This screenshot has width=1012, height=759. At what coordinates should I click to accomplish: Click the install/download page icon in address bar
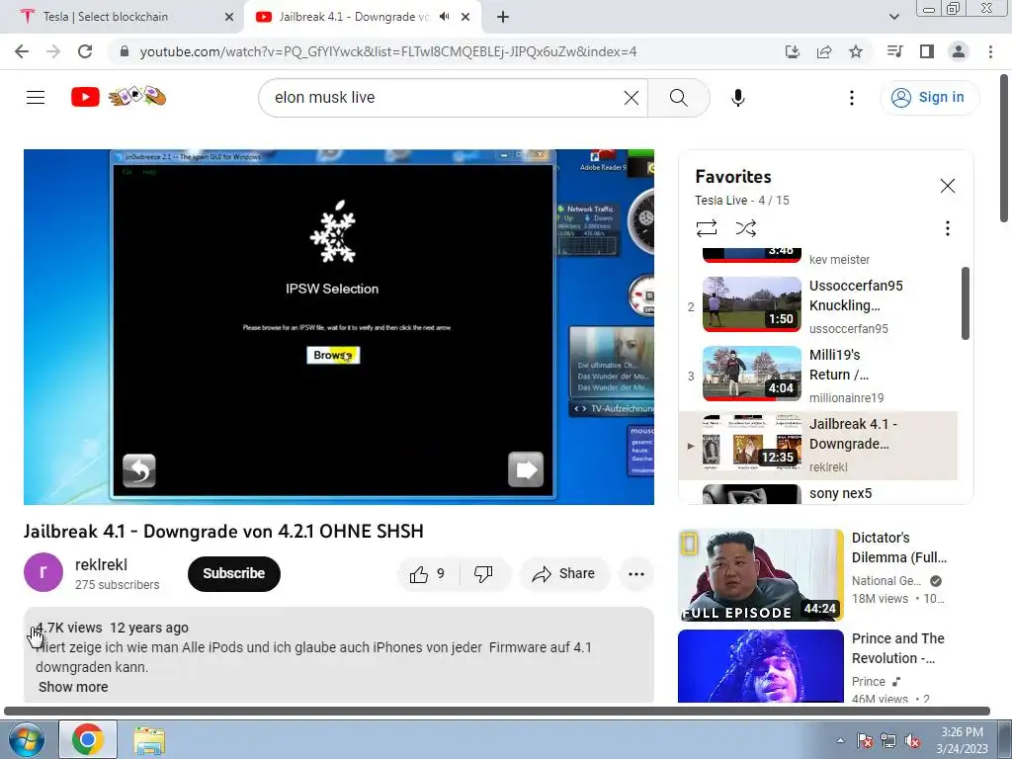pyautogui.click(x=792, y=51)
